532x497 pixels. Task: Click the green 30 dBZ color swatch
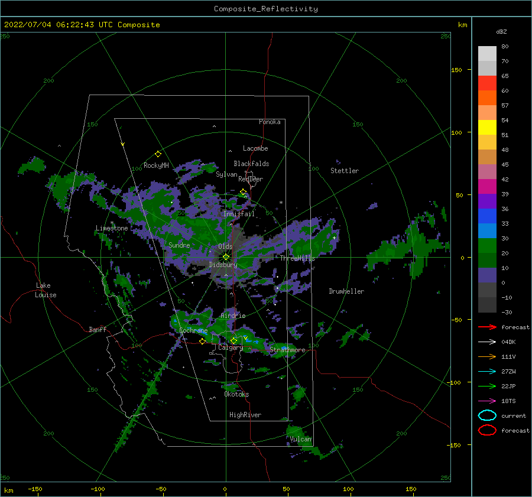(x=487, y=245)
